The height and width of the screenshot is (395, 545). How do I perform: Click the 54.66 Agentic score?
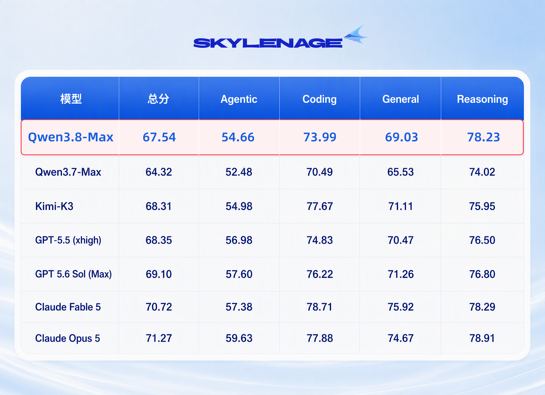pyautogui.click(x=238, y=137)
